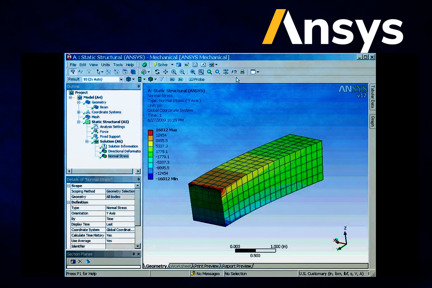
Task: Collapse the Scope section in Details
Action: tap(69, 186)
